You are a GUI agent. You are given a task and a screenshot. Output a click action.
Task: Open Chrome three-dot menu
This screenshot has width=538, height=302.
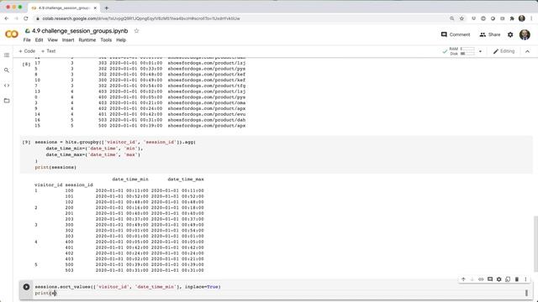pyautogui.click(x=532, y=18)
